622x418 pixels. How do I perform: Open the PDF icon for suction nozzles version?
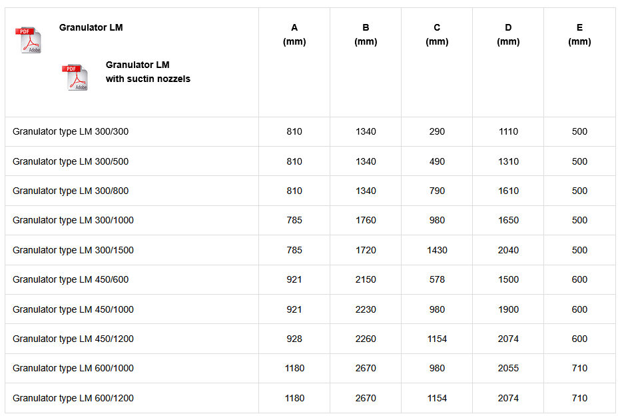(x=77, y=77)
